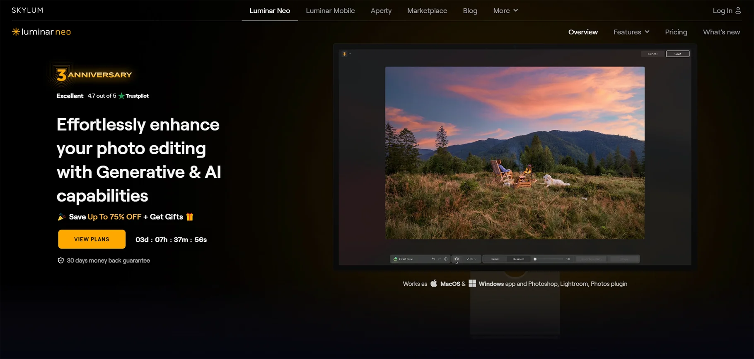The image size is (754, 359).
Task: Click the party popper emoji before Save
Action: 62,217
